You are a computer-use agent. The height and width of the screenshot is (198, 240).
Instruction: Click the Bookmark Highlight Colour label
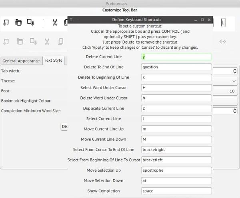click(x=26, y=101)
